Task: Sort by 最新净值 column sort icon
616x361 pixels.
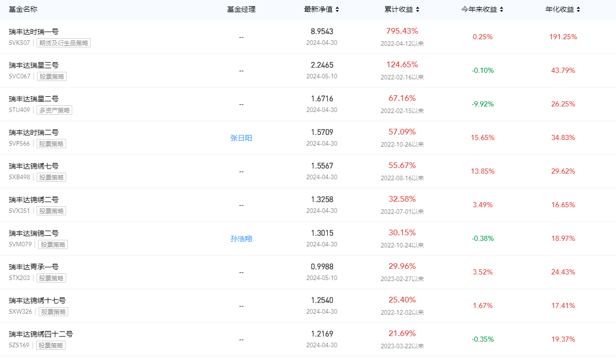Action: click(x=337, y=10)
